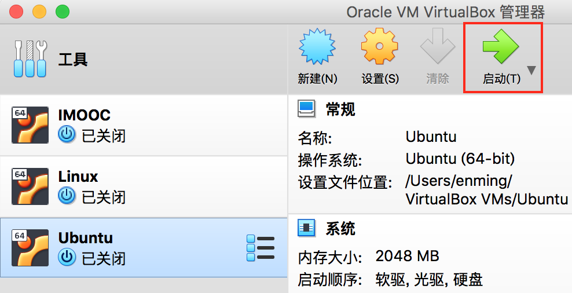The image size is (572, 293).
Task: Click IMOOC powered-off status icon
Action: tap(67, 135)
